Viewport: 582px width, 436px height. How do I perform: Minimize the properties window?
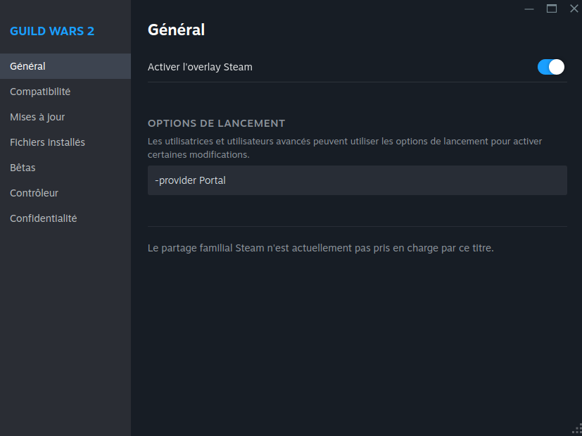[x=529, y=9]
